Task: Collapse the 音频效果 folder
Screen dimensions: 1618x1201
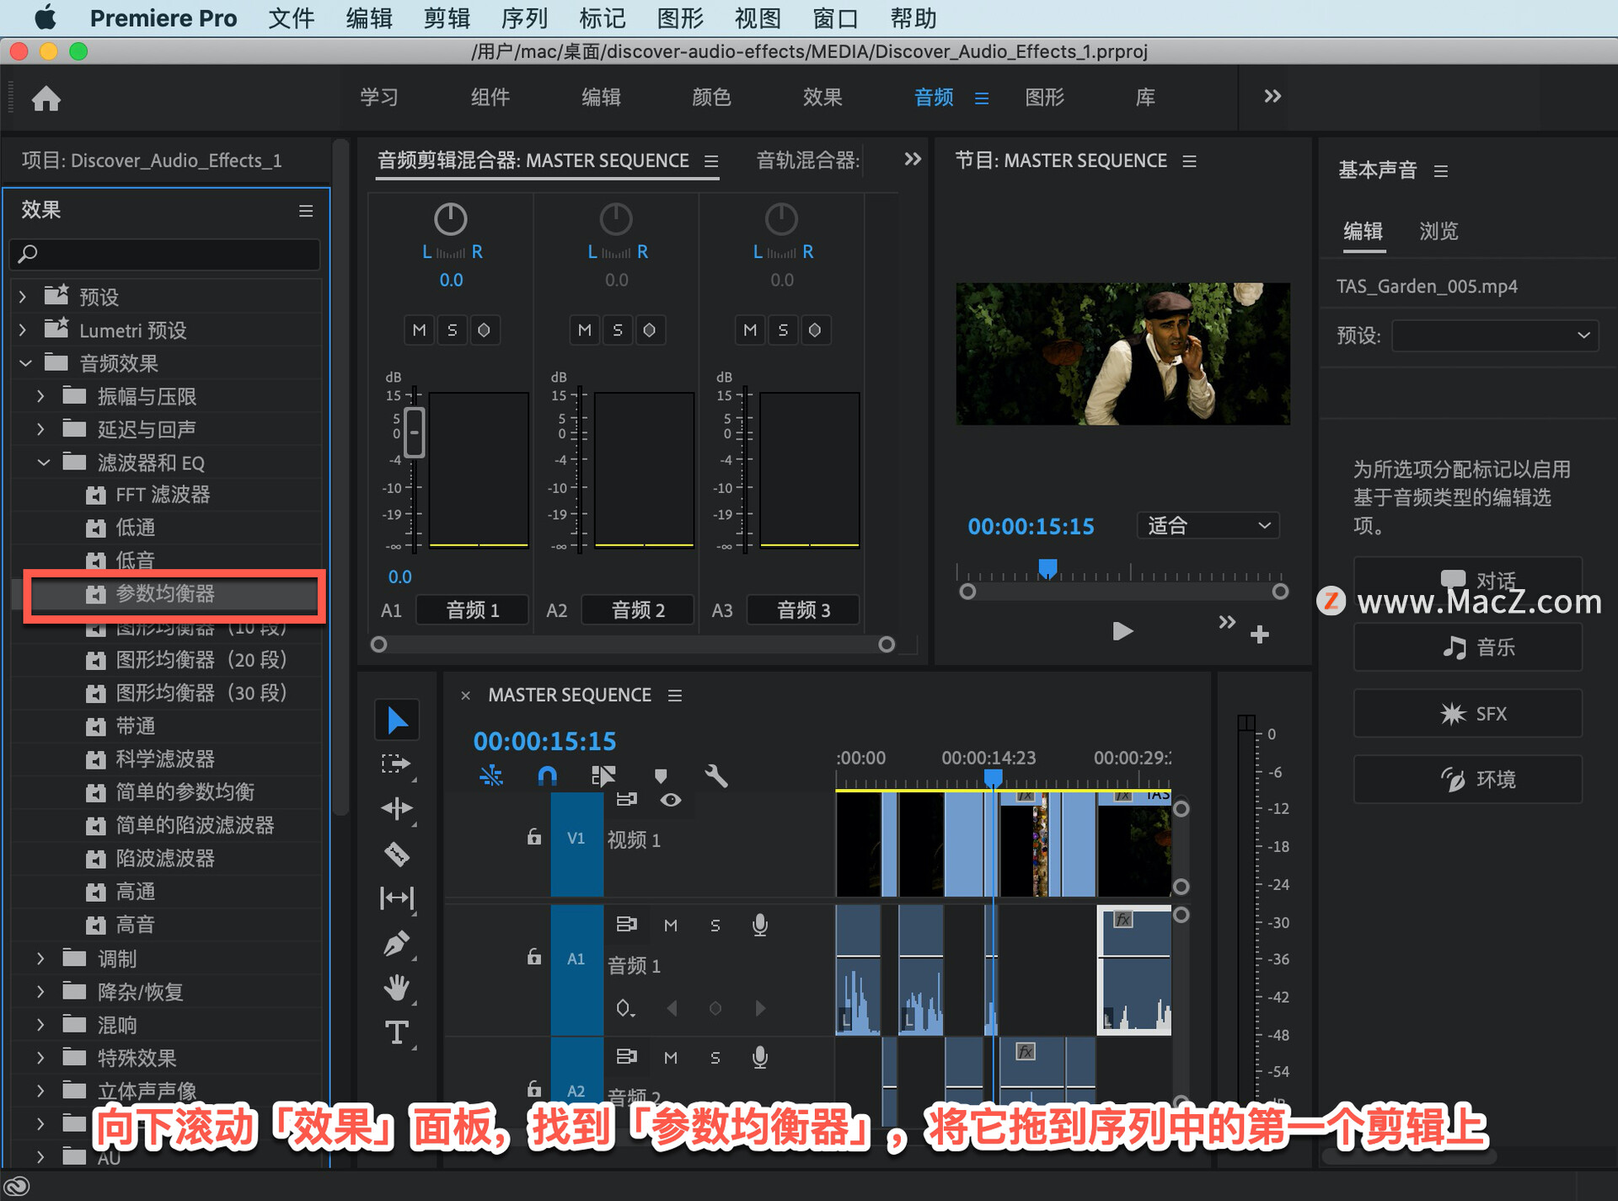Action: (25, 363)
